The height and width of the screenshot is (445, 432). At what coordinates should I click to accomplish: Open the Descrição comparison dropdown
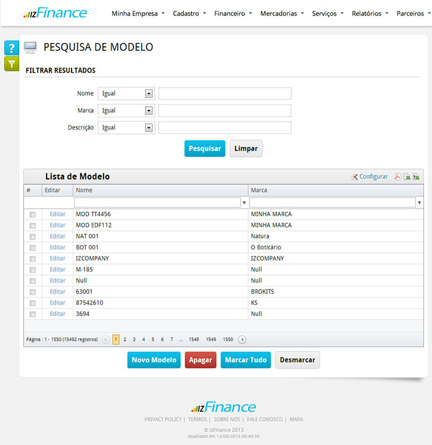click(x=127, y=128)
